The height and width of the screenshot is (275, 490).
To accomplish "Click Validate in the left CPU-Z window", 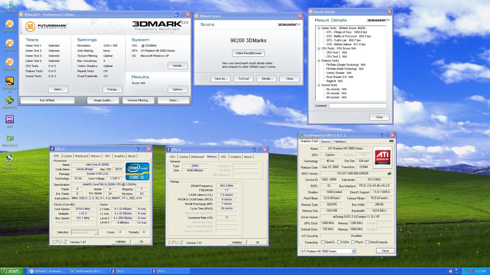I will (121, 242).
